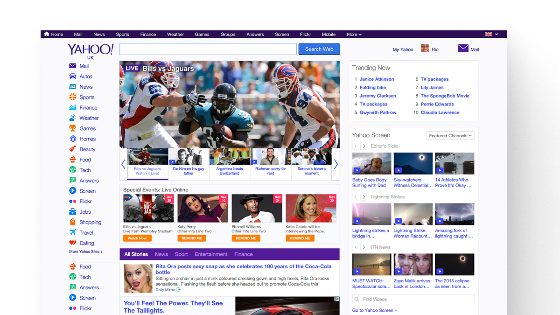Click Remind Me for Katie Couric
This screenshot has height=315, width=560.
coord(300,238)
